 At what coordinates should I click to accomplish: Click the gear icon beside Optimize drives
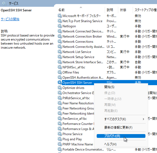click(x=60, y=88)
